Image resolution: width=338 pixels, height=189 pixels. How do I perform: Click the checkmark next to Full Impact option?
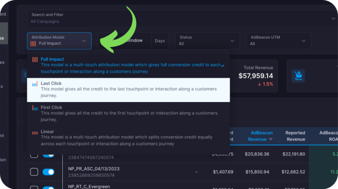point(223,65)
